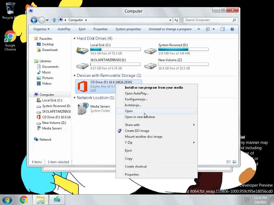Go up one folder level

[54, 20]
